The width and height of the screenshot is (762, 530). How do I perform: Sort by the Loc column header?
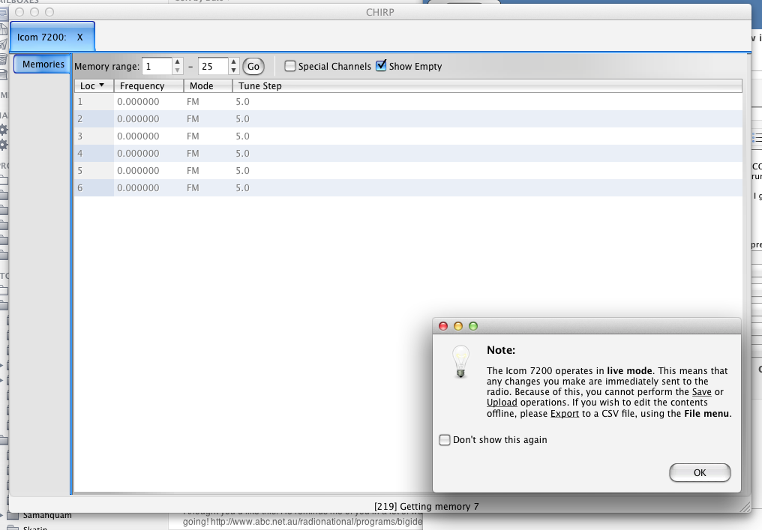tap(94, 86)
